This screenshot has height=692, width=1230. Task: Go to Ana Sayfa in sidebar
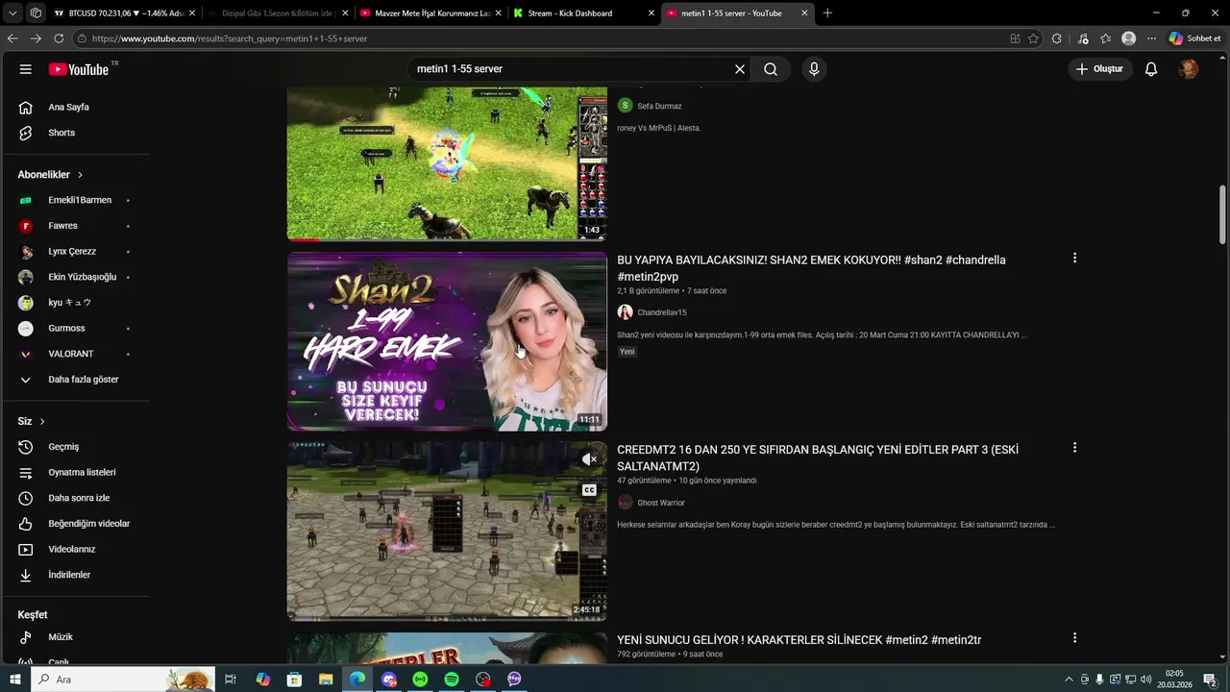coord(75,107)
